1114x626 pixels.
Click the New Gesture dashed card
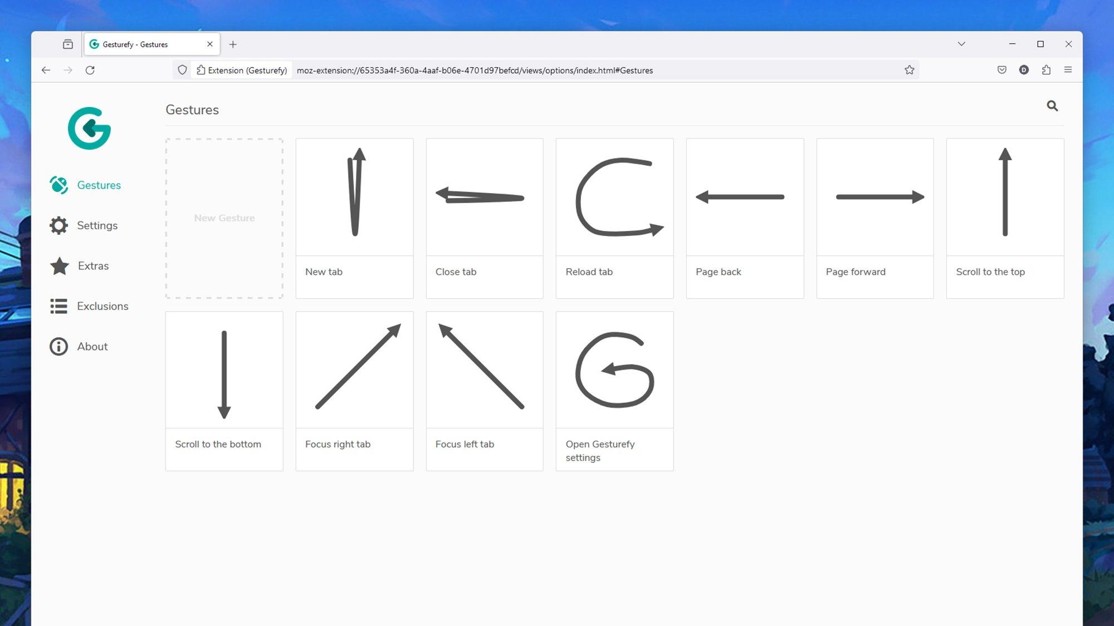pos(223,218)
